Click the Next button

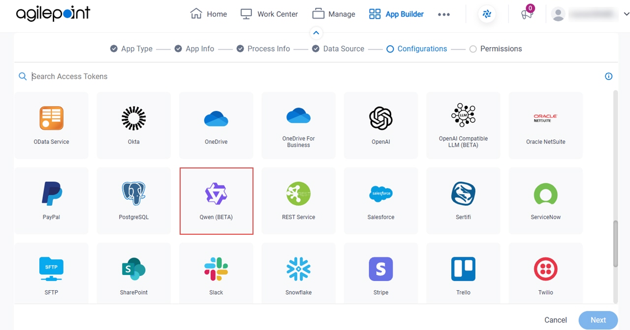[x=598, y=320]
